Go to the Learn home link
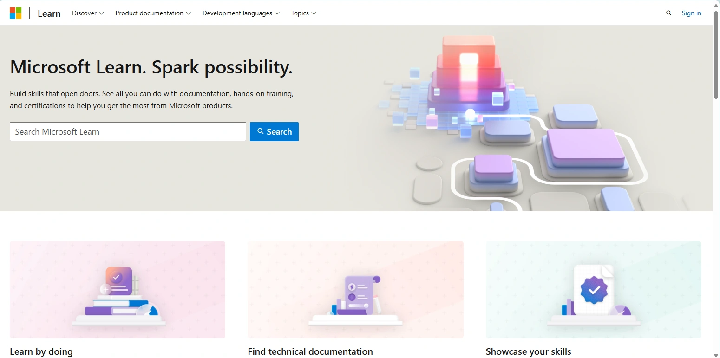Viewport: 720px width, 358px height. tap(49, 13)
